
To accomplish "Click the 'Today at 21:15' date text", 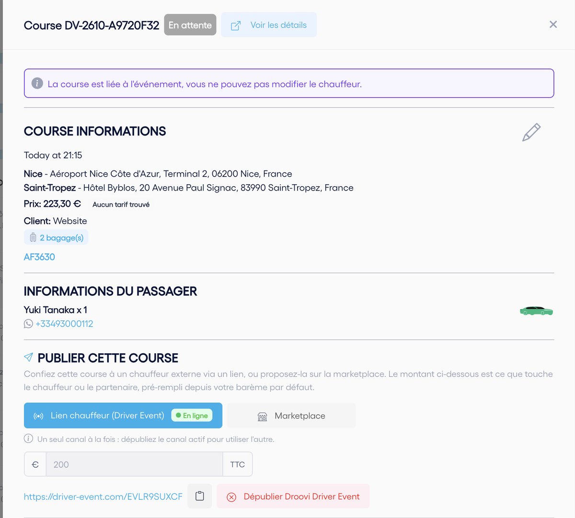I will [x=53, y=155].
